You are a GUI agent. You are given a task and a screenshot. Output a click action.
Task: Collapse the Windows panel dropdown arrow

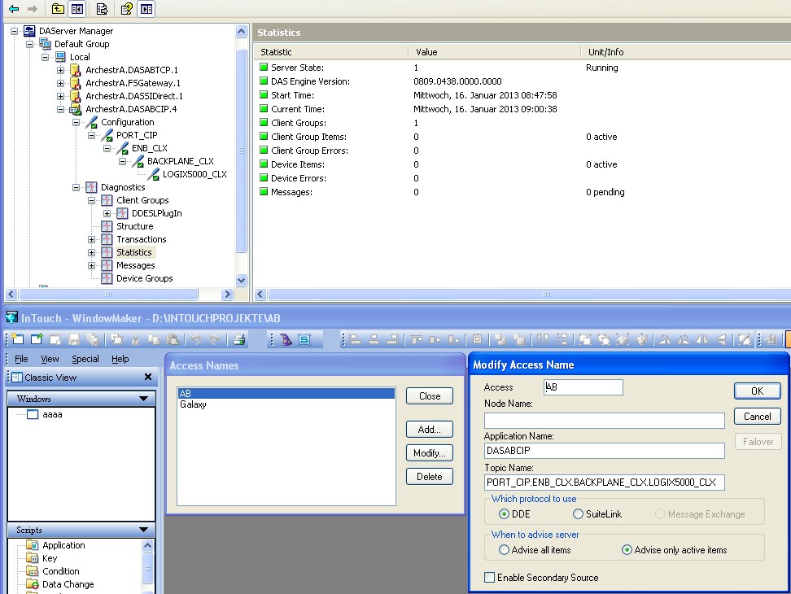(x=143, y=399)
